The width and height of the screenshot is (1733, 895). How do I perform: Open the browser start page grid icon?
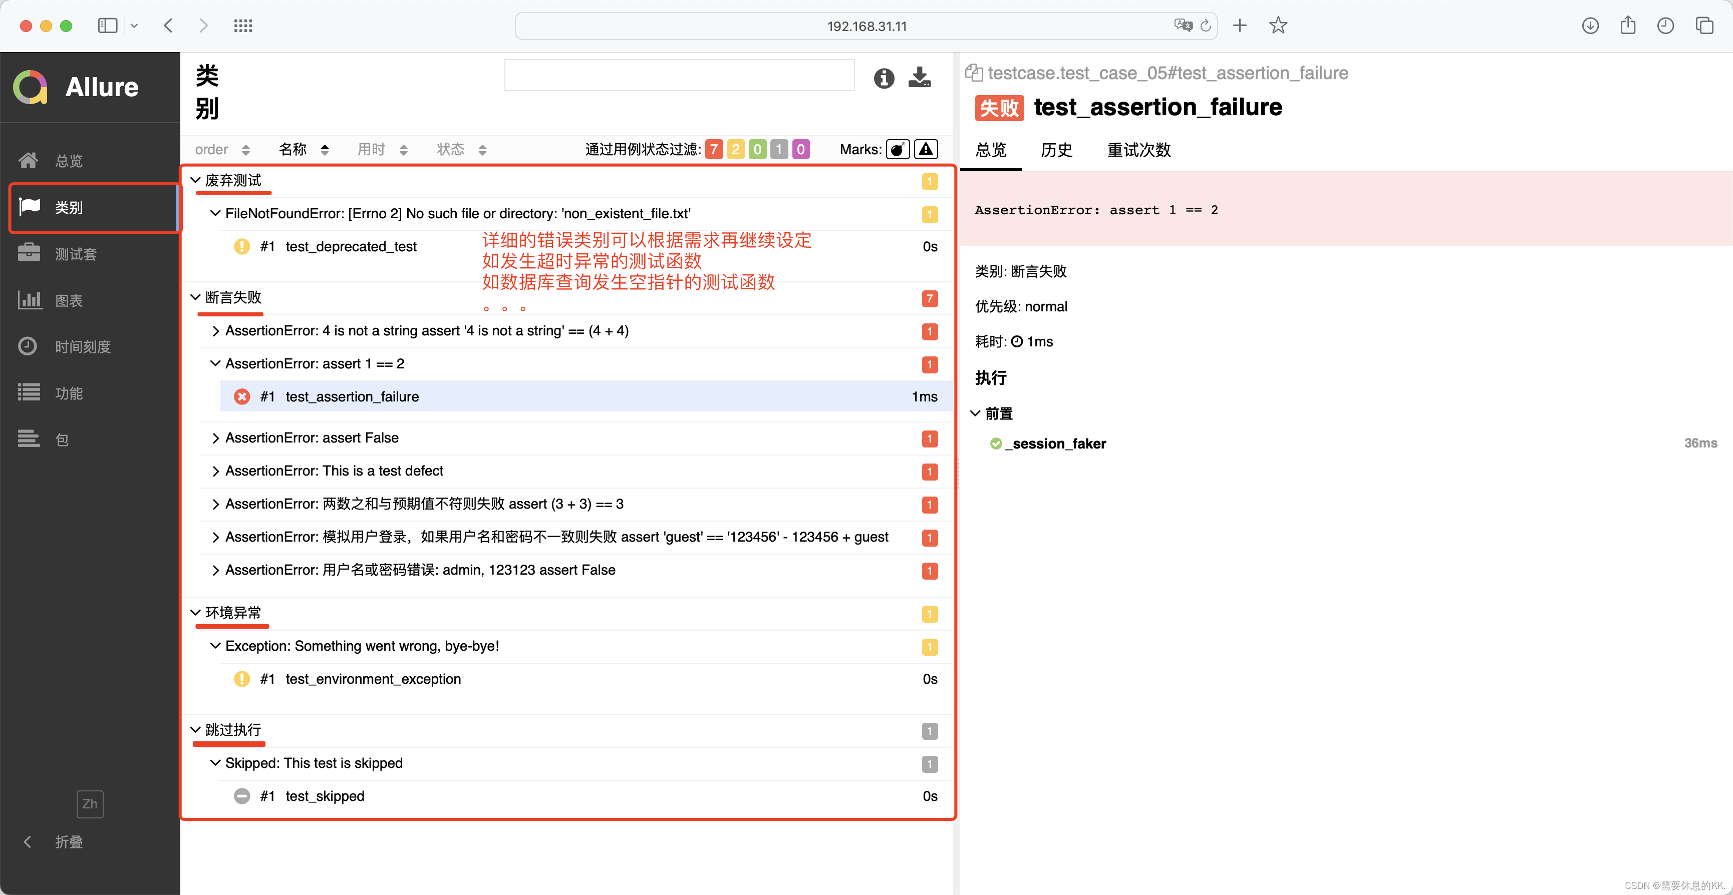point(243,26)
